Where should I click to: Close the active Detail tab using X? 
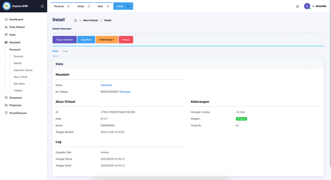click(128, 6)
